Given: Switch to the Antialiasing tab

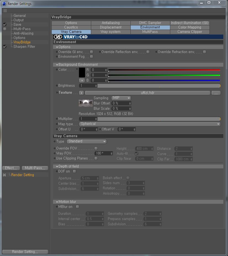Looking at the screenshot, I should (111, 23).
